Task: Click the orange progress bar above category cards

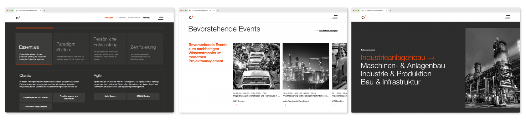Action: coord(34,28)
